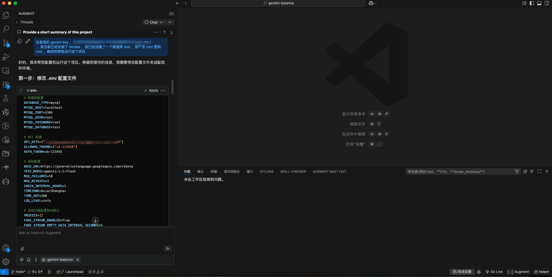Apply the env. code changes
This screenshot has width=552, height=277.
tap(151, 91)
